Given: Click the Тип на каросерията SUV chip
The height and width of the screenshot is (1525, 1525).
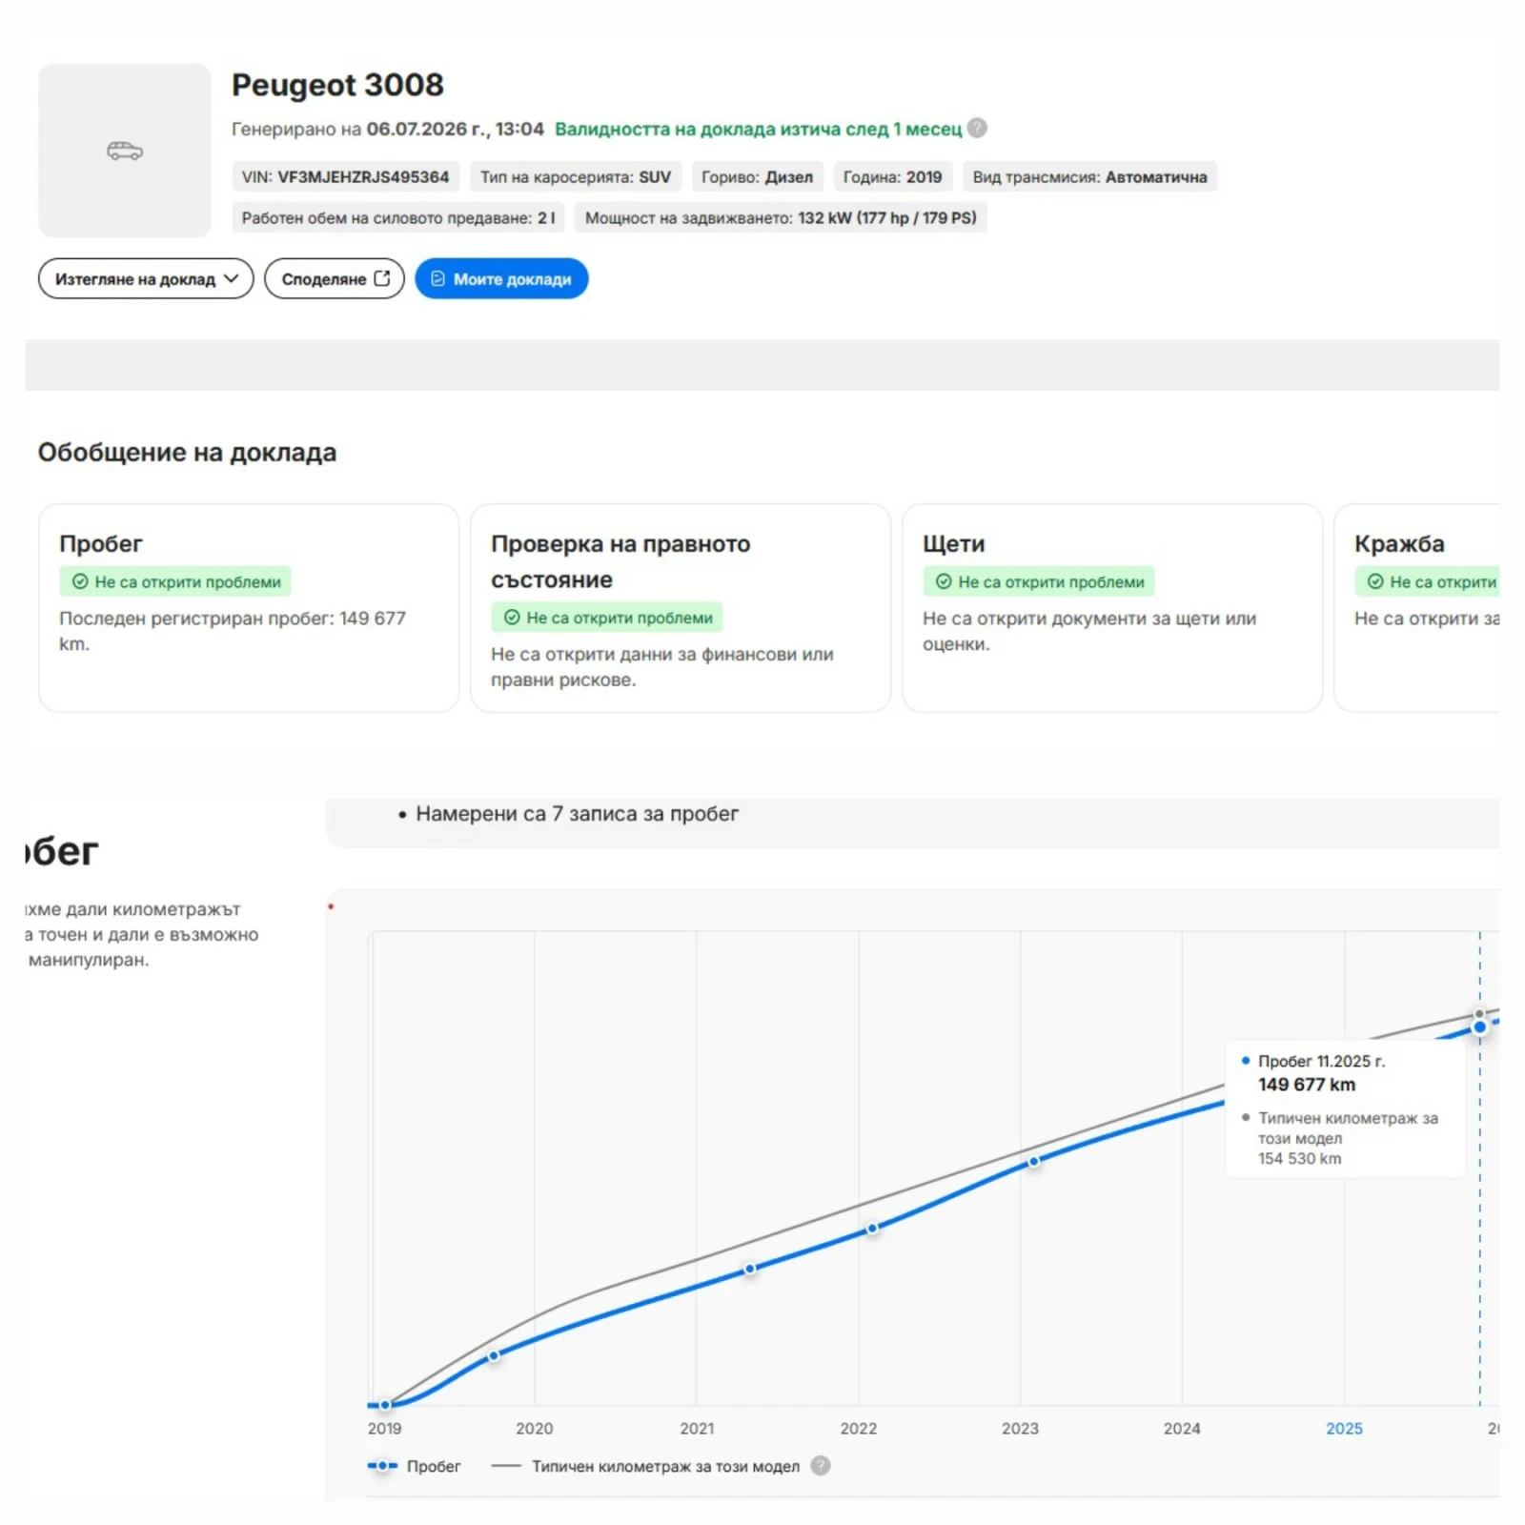Looking at the screenshot, I should [x=576, y=176].
